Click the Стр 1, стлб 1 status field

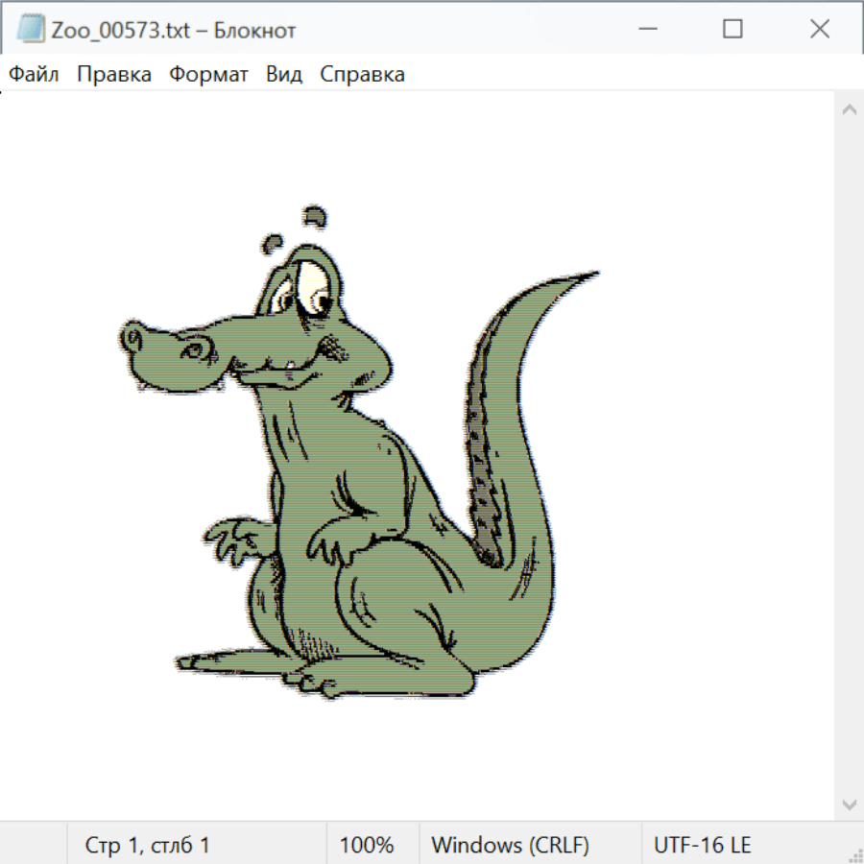click(x=147, y=846)
